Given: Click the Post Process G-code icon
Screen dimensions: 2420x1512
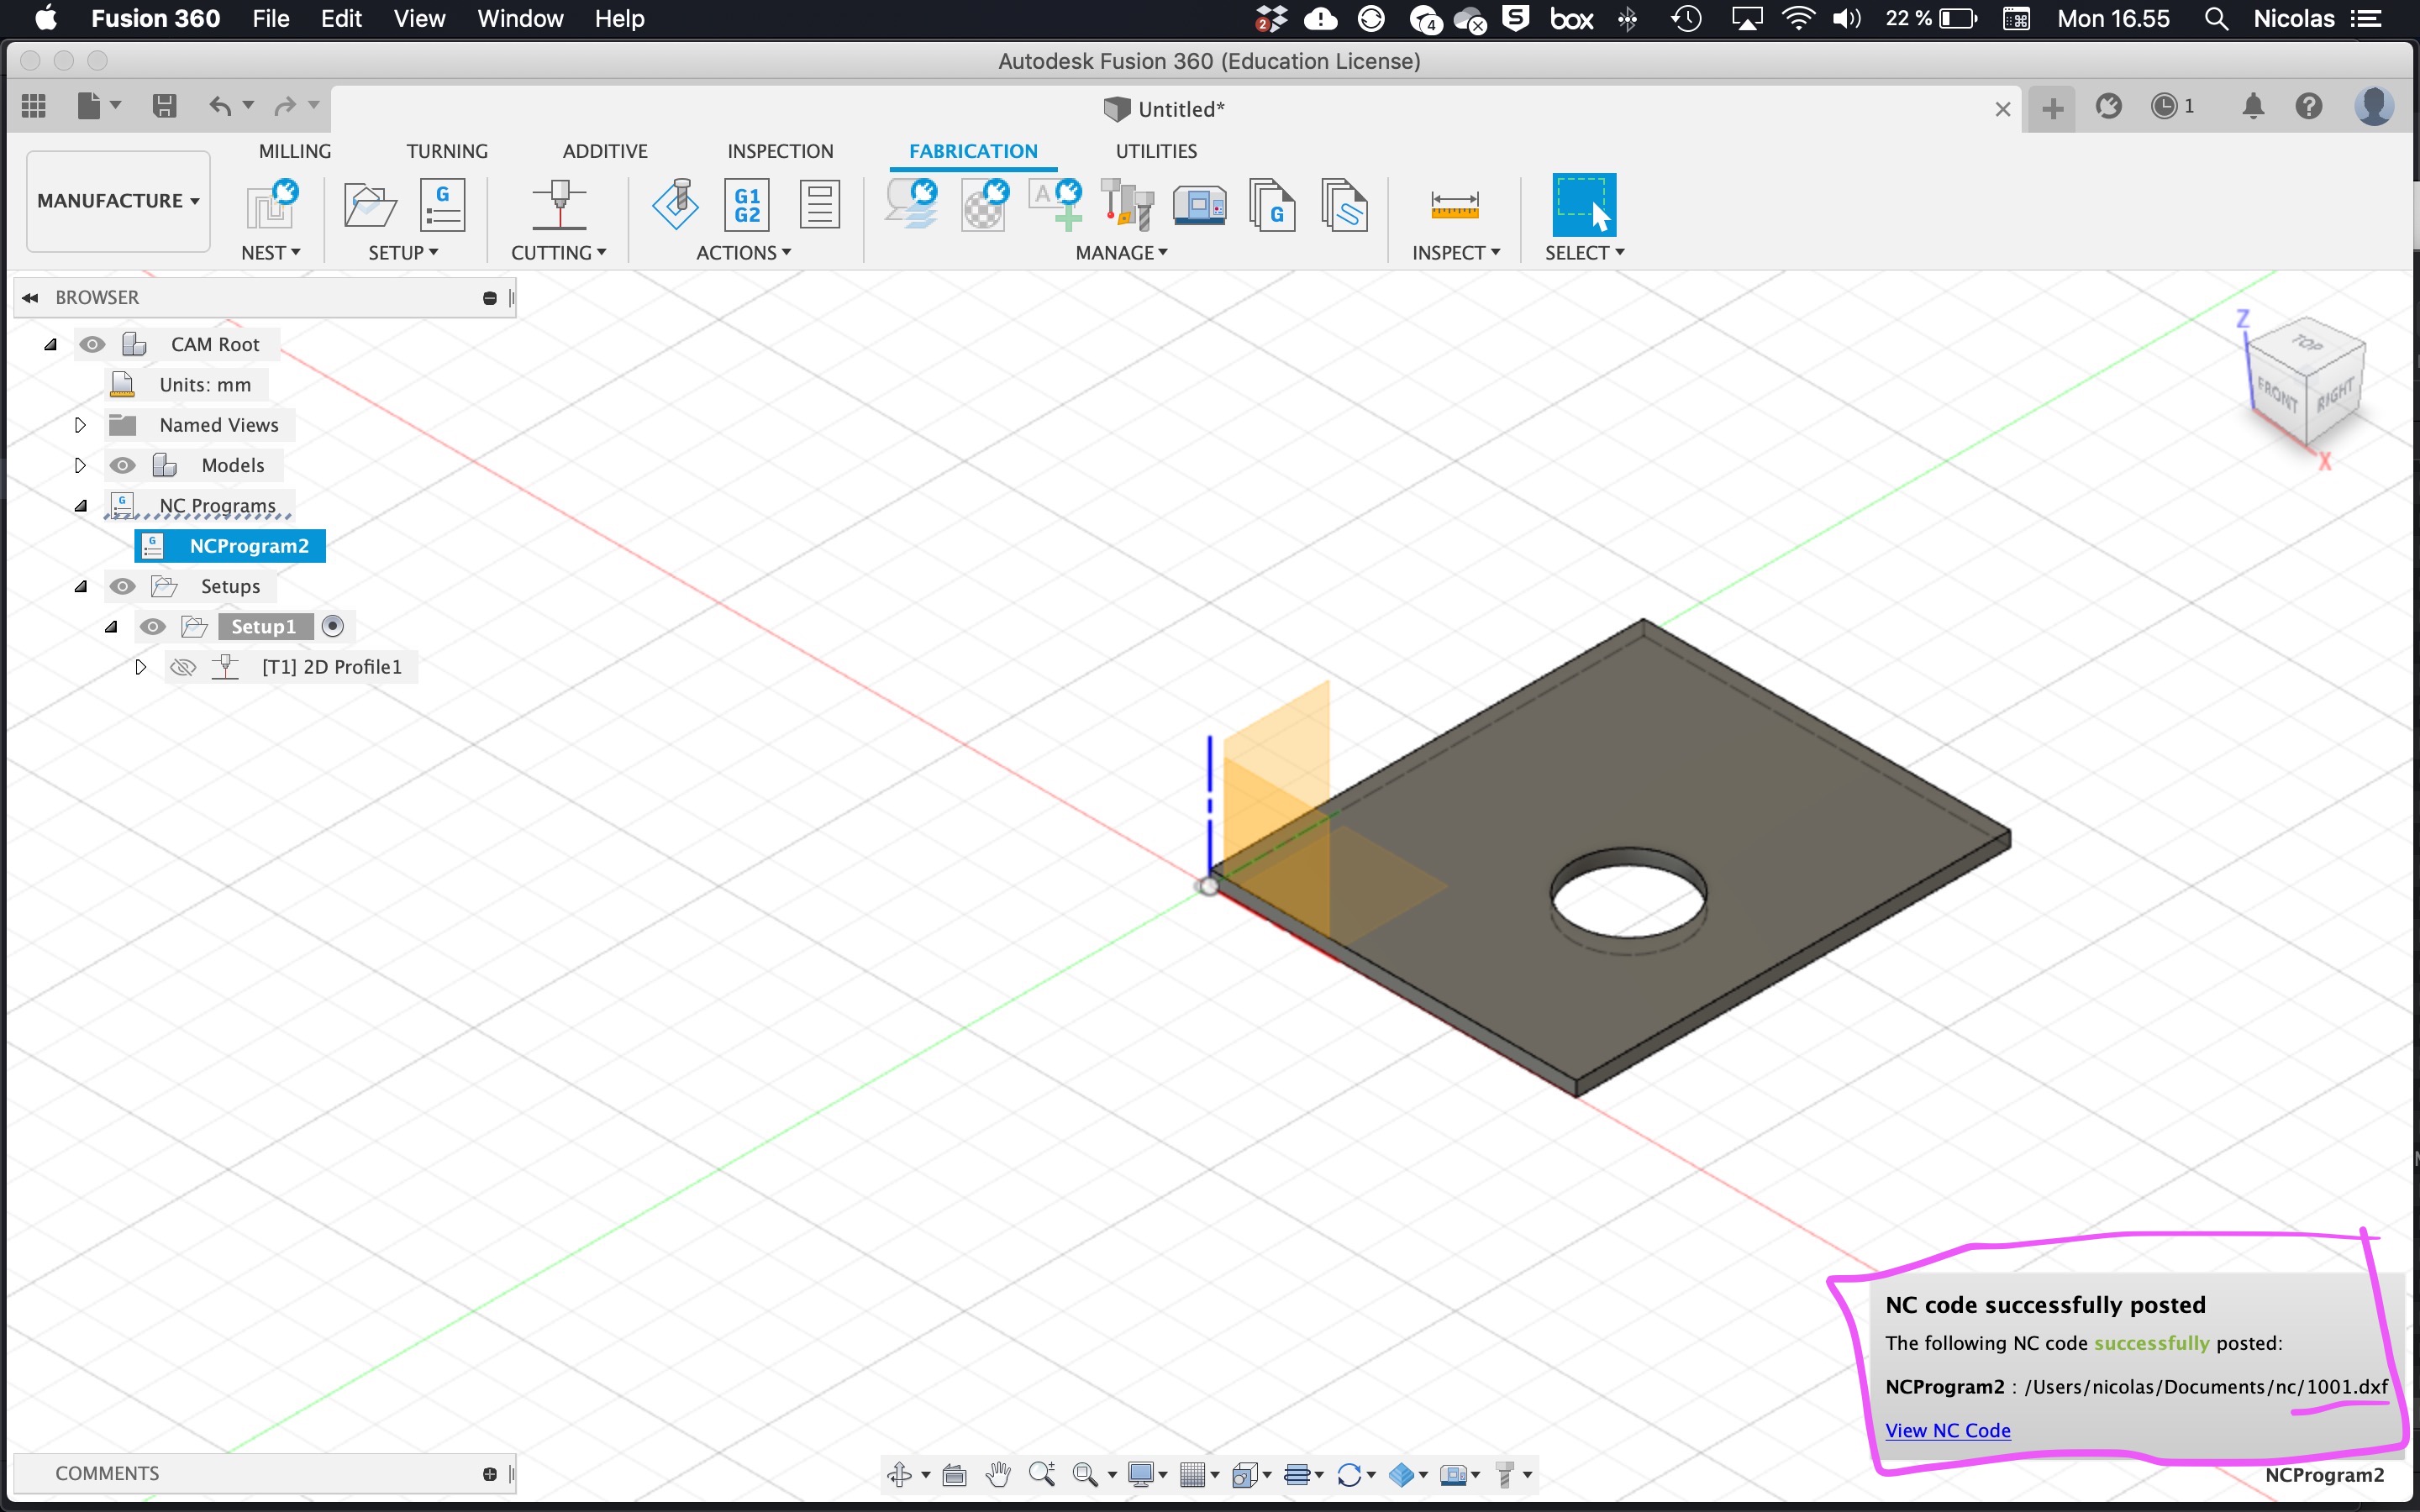Looking at the screenshot, I should click(745, 204).
